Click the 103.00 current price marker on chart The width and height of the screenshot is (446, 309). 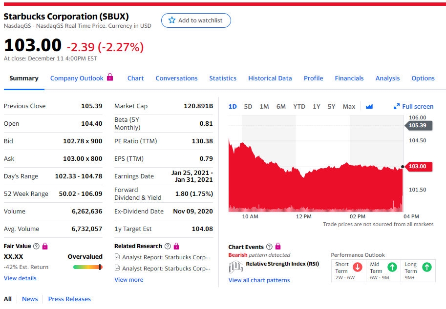(x=418, y=166)
